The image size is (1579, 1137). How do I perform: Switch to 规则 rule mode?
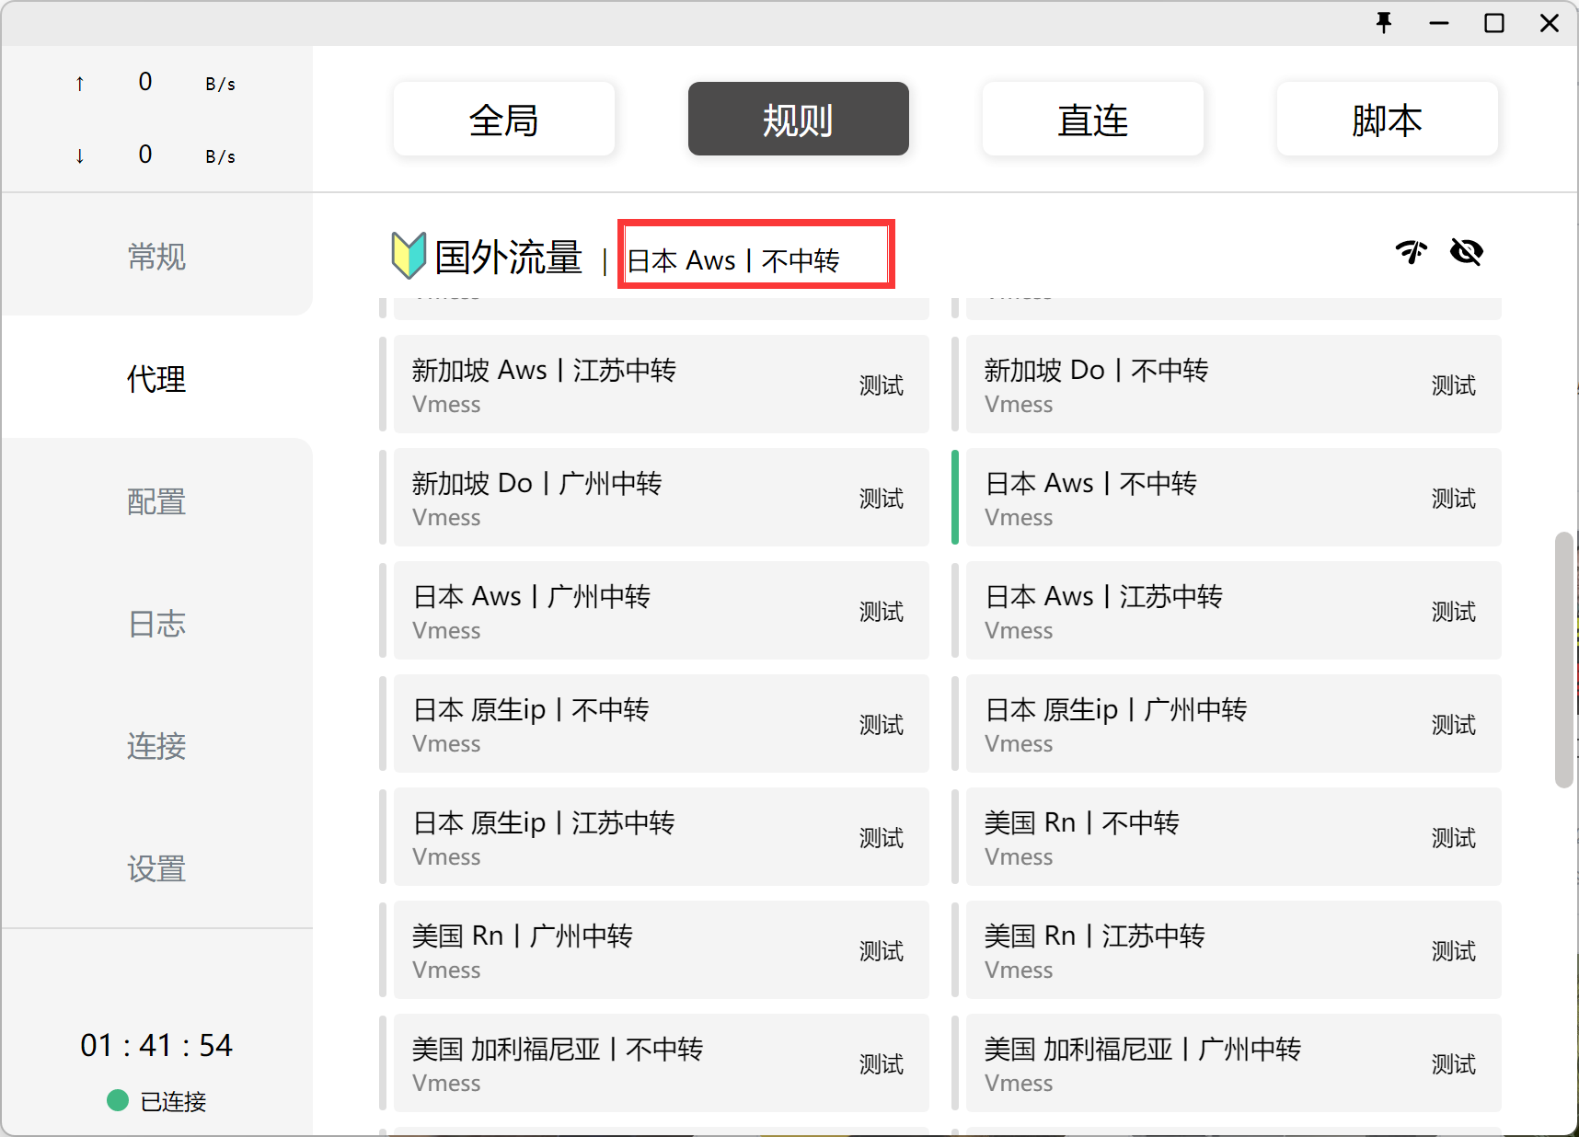pos(799,119)
